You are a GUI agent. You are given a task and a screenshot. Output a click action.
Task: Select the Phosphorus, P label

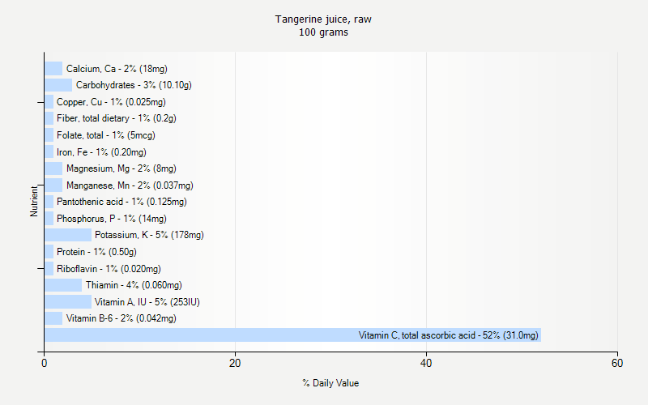111,219
